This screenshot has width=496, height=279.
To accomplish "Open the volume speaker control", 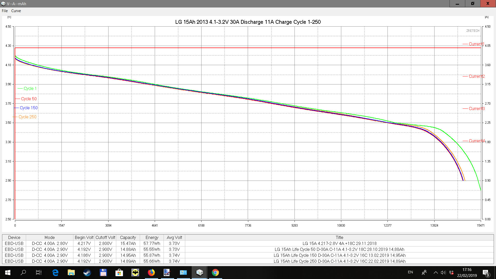I will 443,273.
